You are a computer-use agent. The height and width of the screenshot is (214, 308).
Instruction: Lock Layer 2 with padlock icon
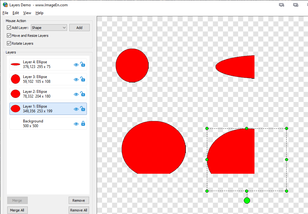click(83, 94)
